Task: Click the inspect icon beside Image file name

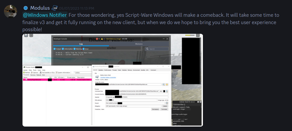Action: (x=163, y=84)
